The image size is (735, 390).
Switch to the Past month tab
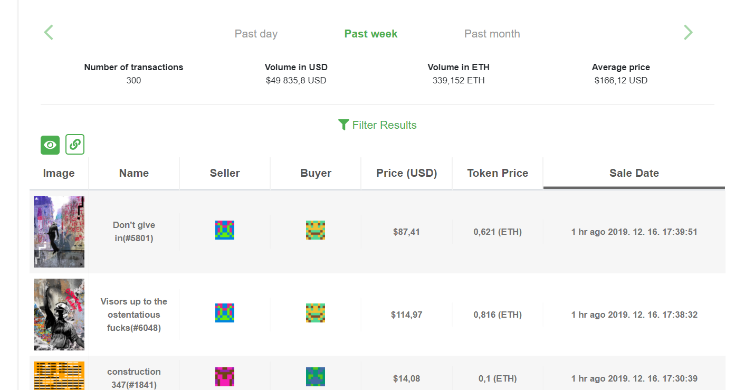click(x=492, y=34)
